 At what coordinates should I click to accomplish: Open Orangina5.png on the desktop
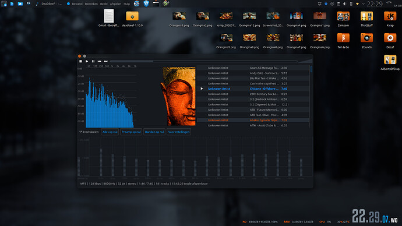click(x=226, y=41)
